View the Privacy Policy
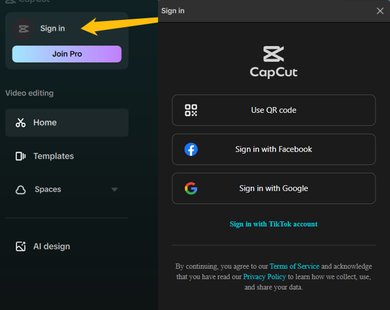The image size is (390, 310). (x=264, y=277)
